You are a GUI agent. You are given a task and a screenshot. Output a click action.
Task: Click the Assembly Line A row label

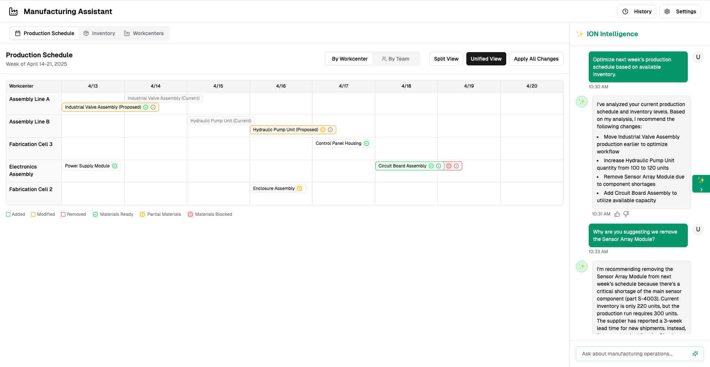29,99
